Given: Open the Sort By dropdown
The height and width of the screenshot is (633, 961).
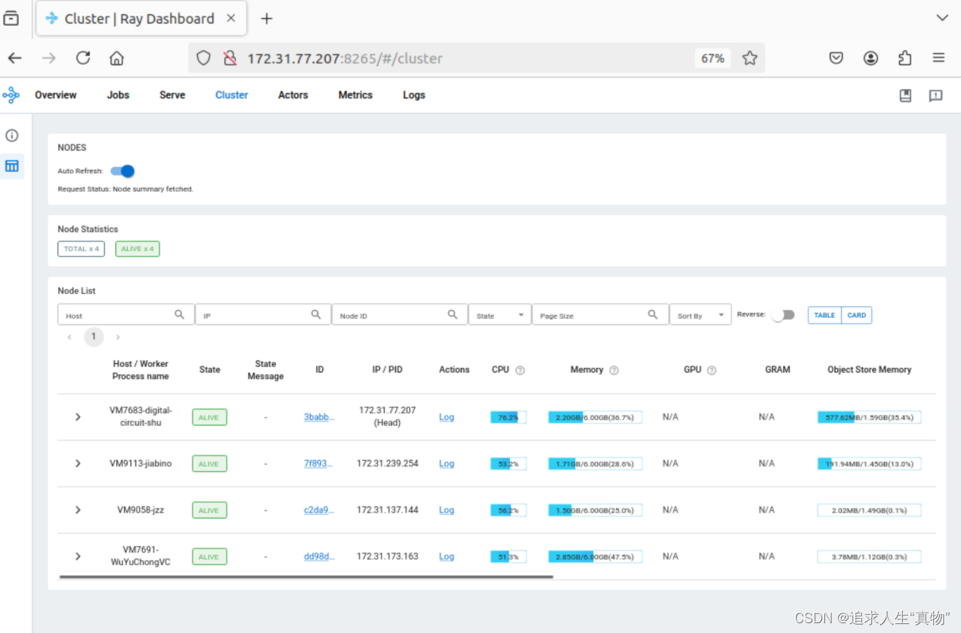Looking at the screenshot, I should tap(700, 315).
